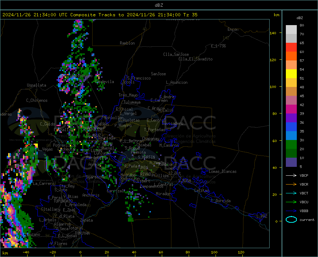318x257 pixels.
Task: Click the white VBCP arrow in legend
Action: [291, 175]
